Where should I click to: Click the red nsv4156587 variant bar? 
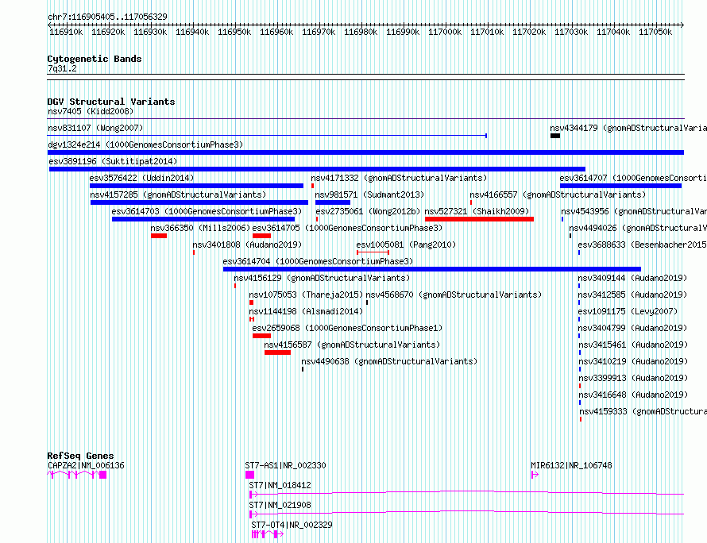point(277,352)
